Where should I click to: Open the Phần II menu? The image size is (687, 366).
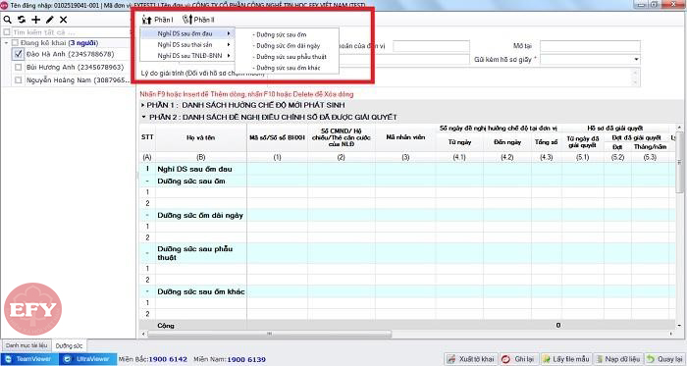[198, 20]
